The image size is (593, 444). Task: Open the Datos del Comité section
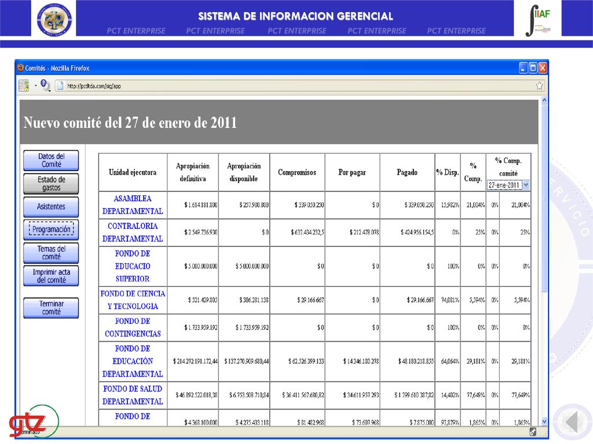(51, 161)
